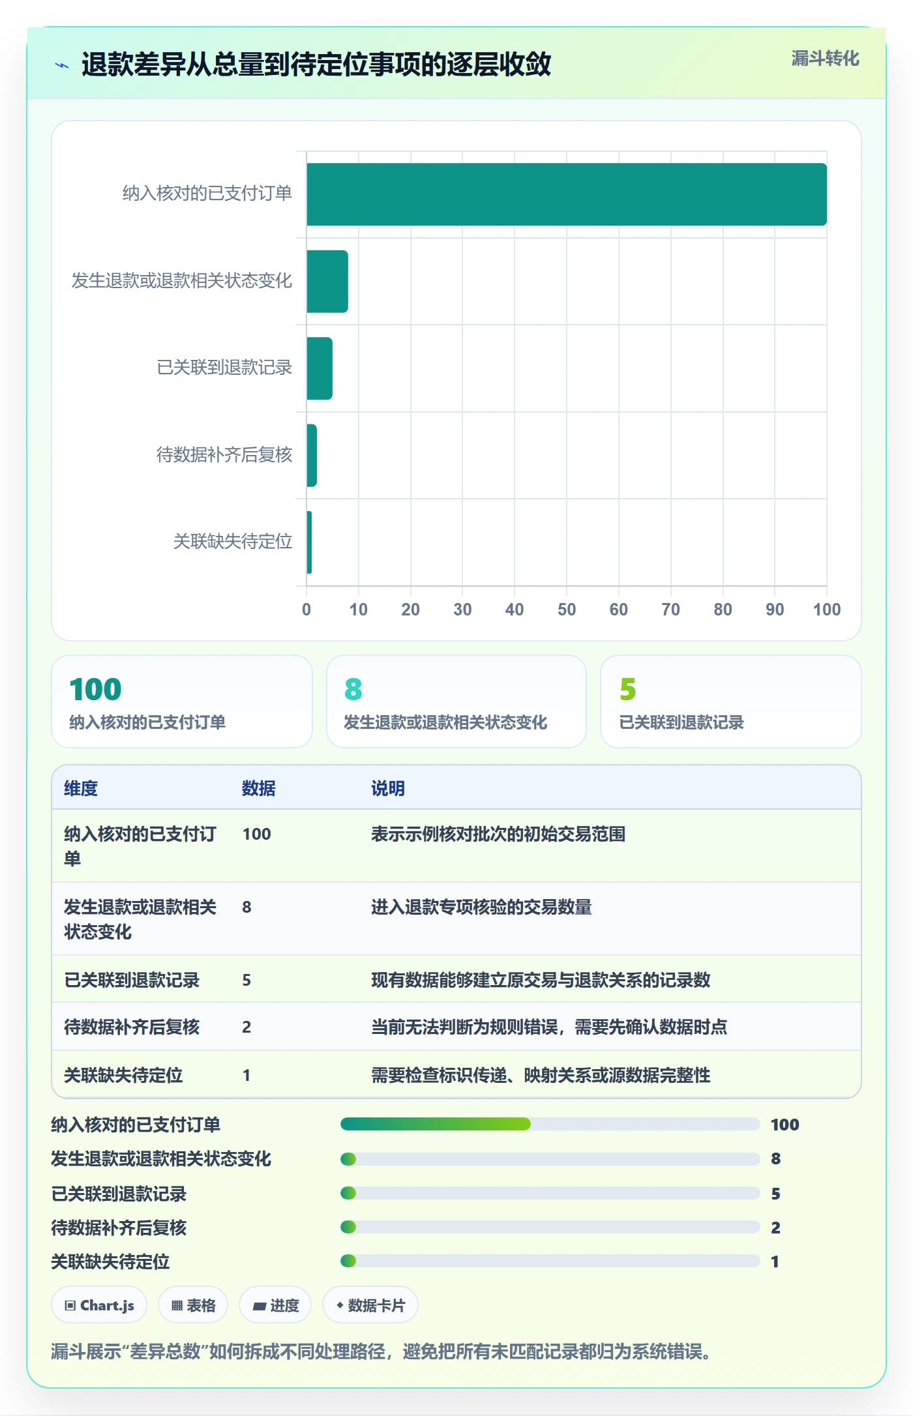Click the 待数据补齐后复核 progress bar
Viewport: 913px width, 1416px height.
coord(550,1227)
